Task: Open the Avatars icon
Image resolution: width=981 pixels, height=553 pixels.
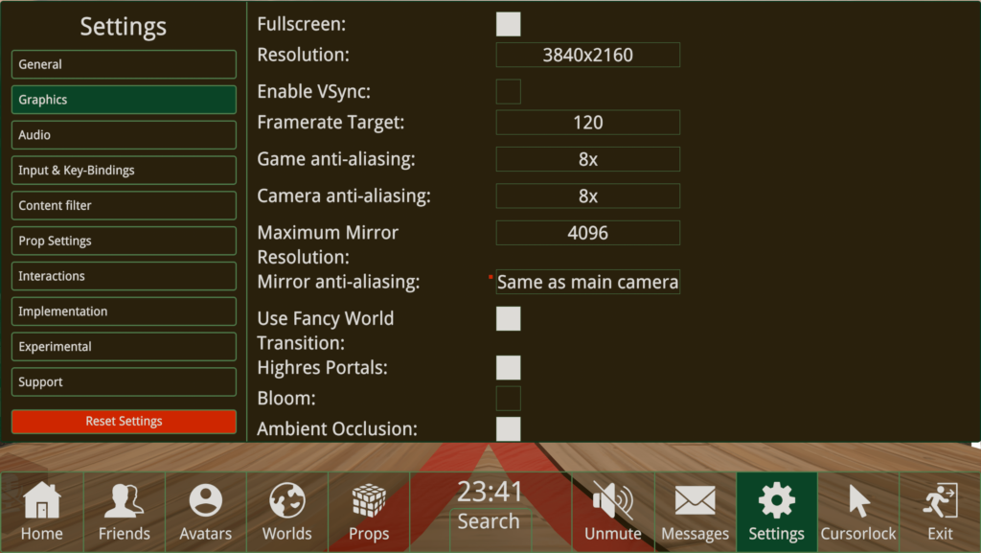Action: 206,500
